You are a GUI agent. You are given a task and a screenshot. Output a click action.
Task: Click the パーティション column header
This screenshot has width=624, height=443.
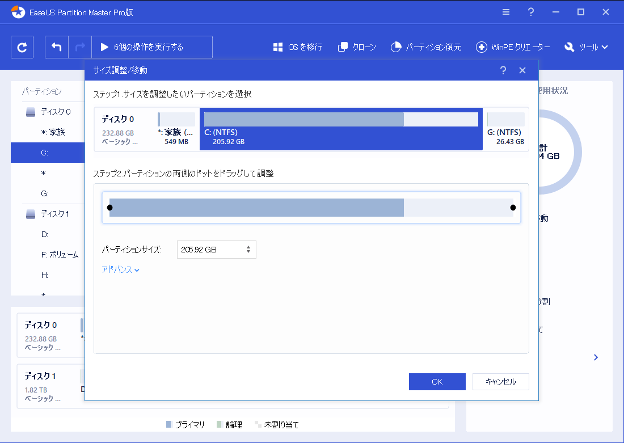[42, 91]
